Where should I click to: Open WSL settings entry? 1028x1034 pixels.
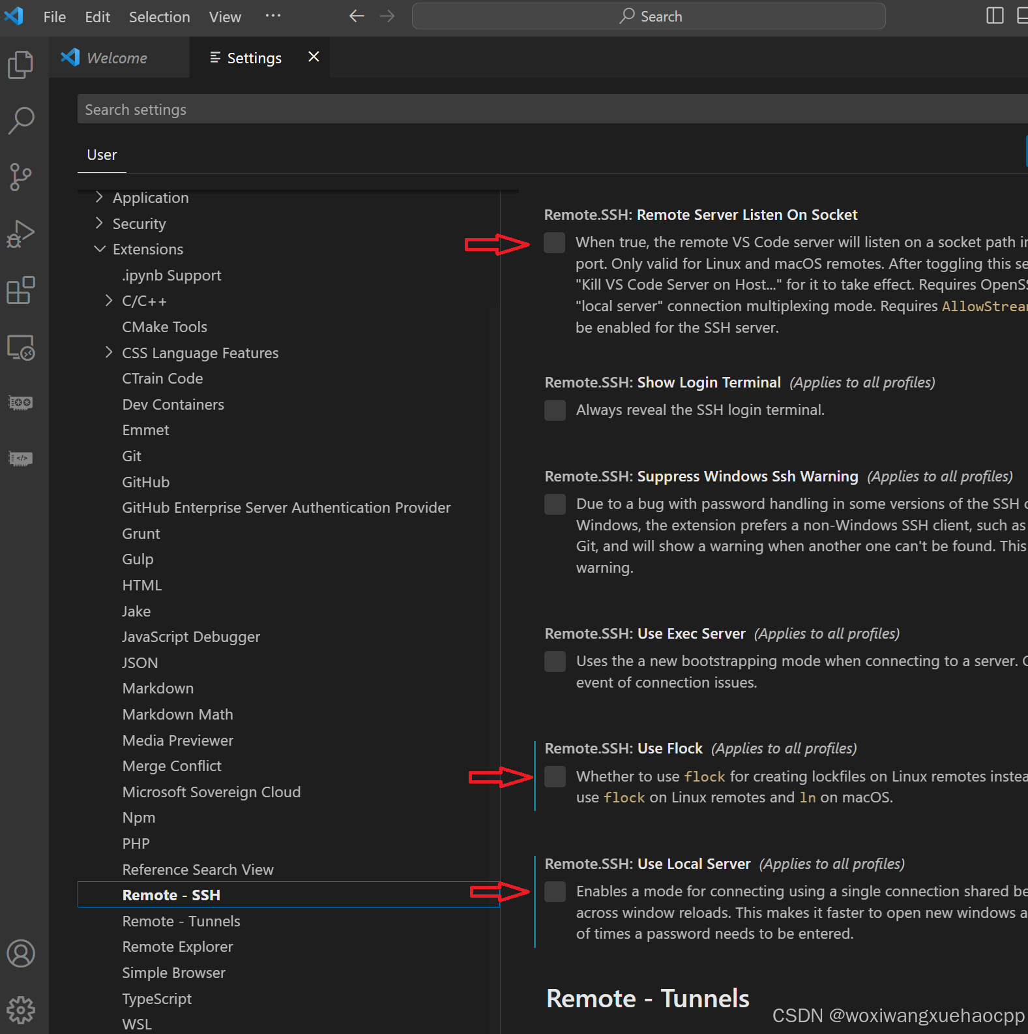(137, 1024)
